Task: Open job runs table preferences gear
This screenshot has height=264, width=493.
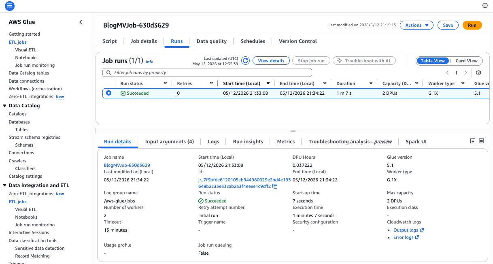Action: point(478,73)
